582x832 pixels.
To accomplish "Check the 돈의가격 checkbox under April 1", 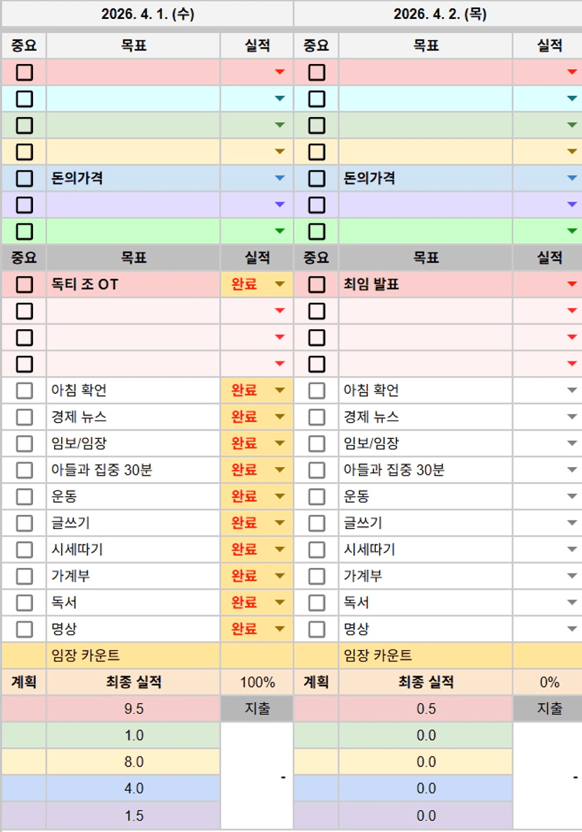I will 25,178.
